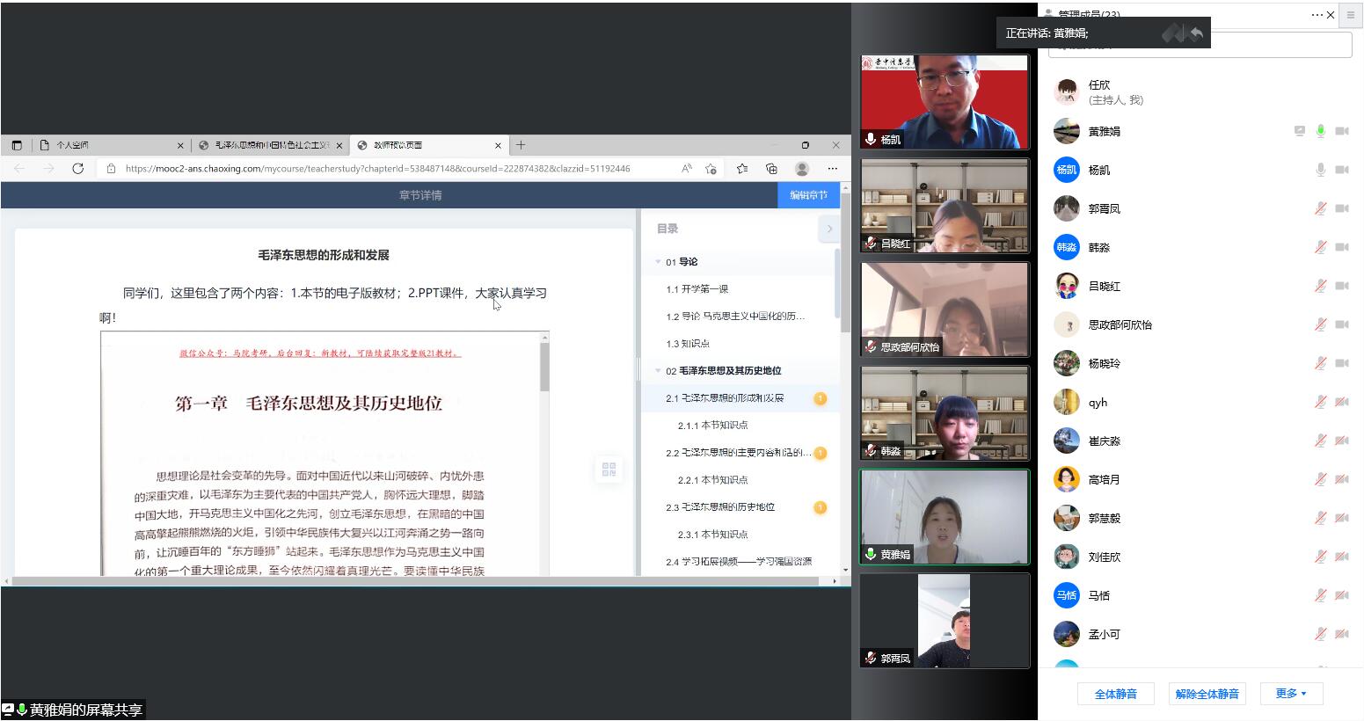
Task: Click 黄雅娟's video thumbnail
Action: 944,516
